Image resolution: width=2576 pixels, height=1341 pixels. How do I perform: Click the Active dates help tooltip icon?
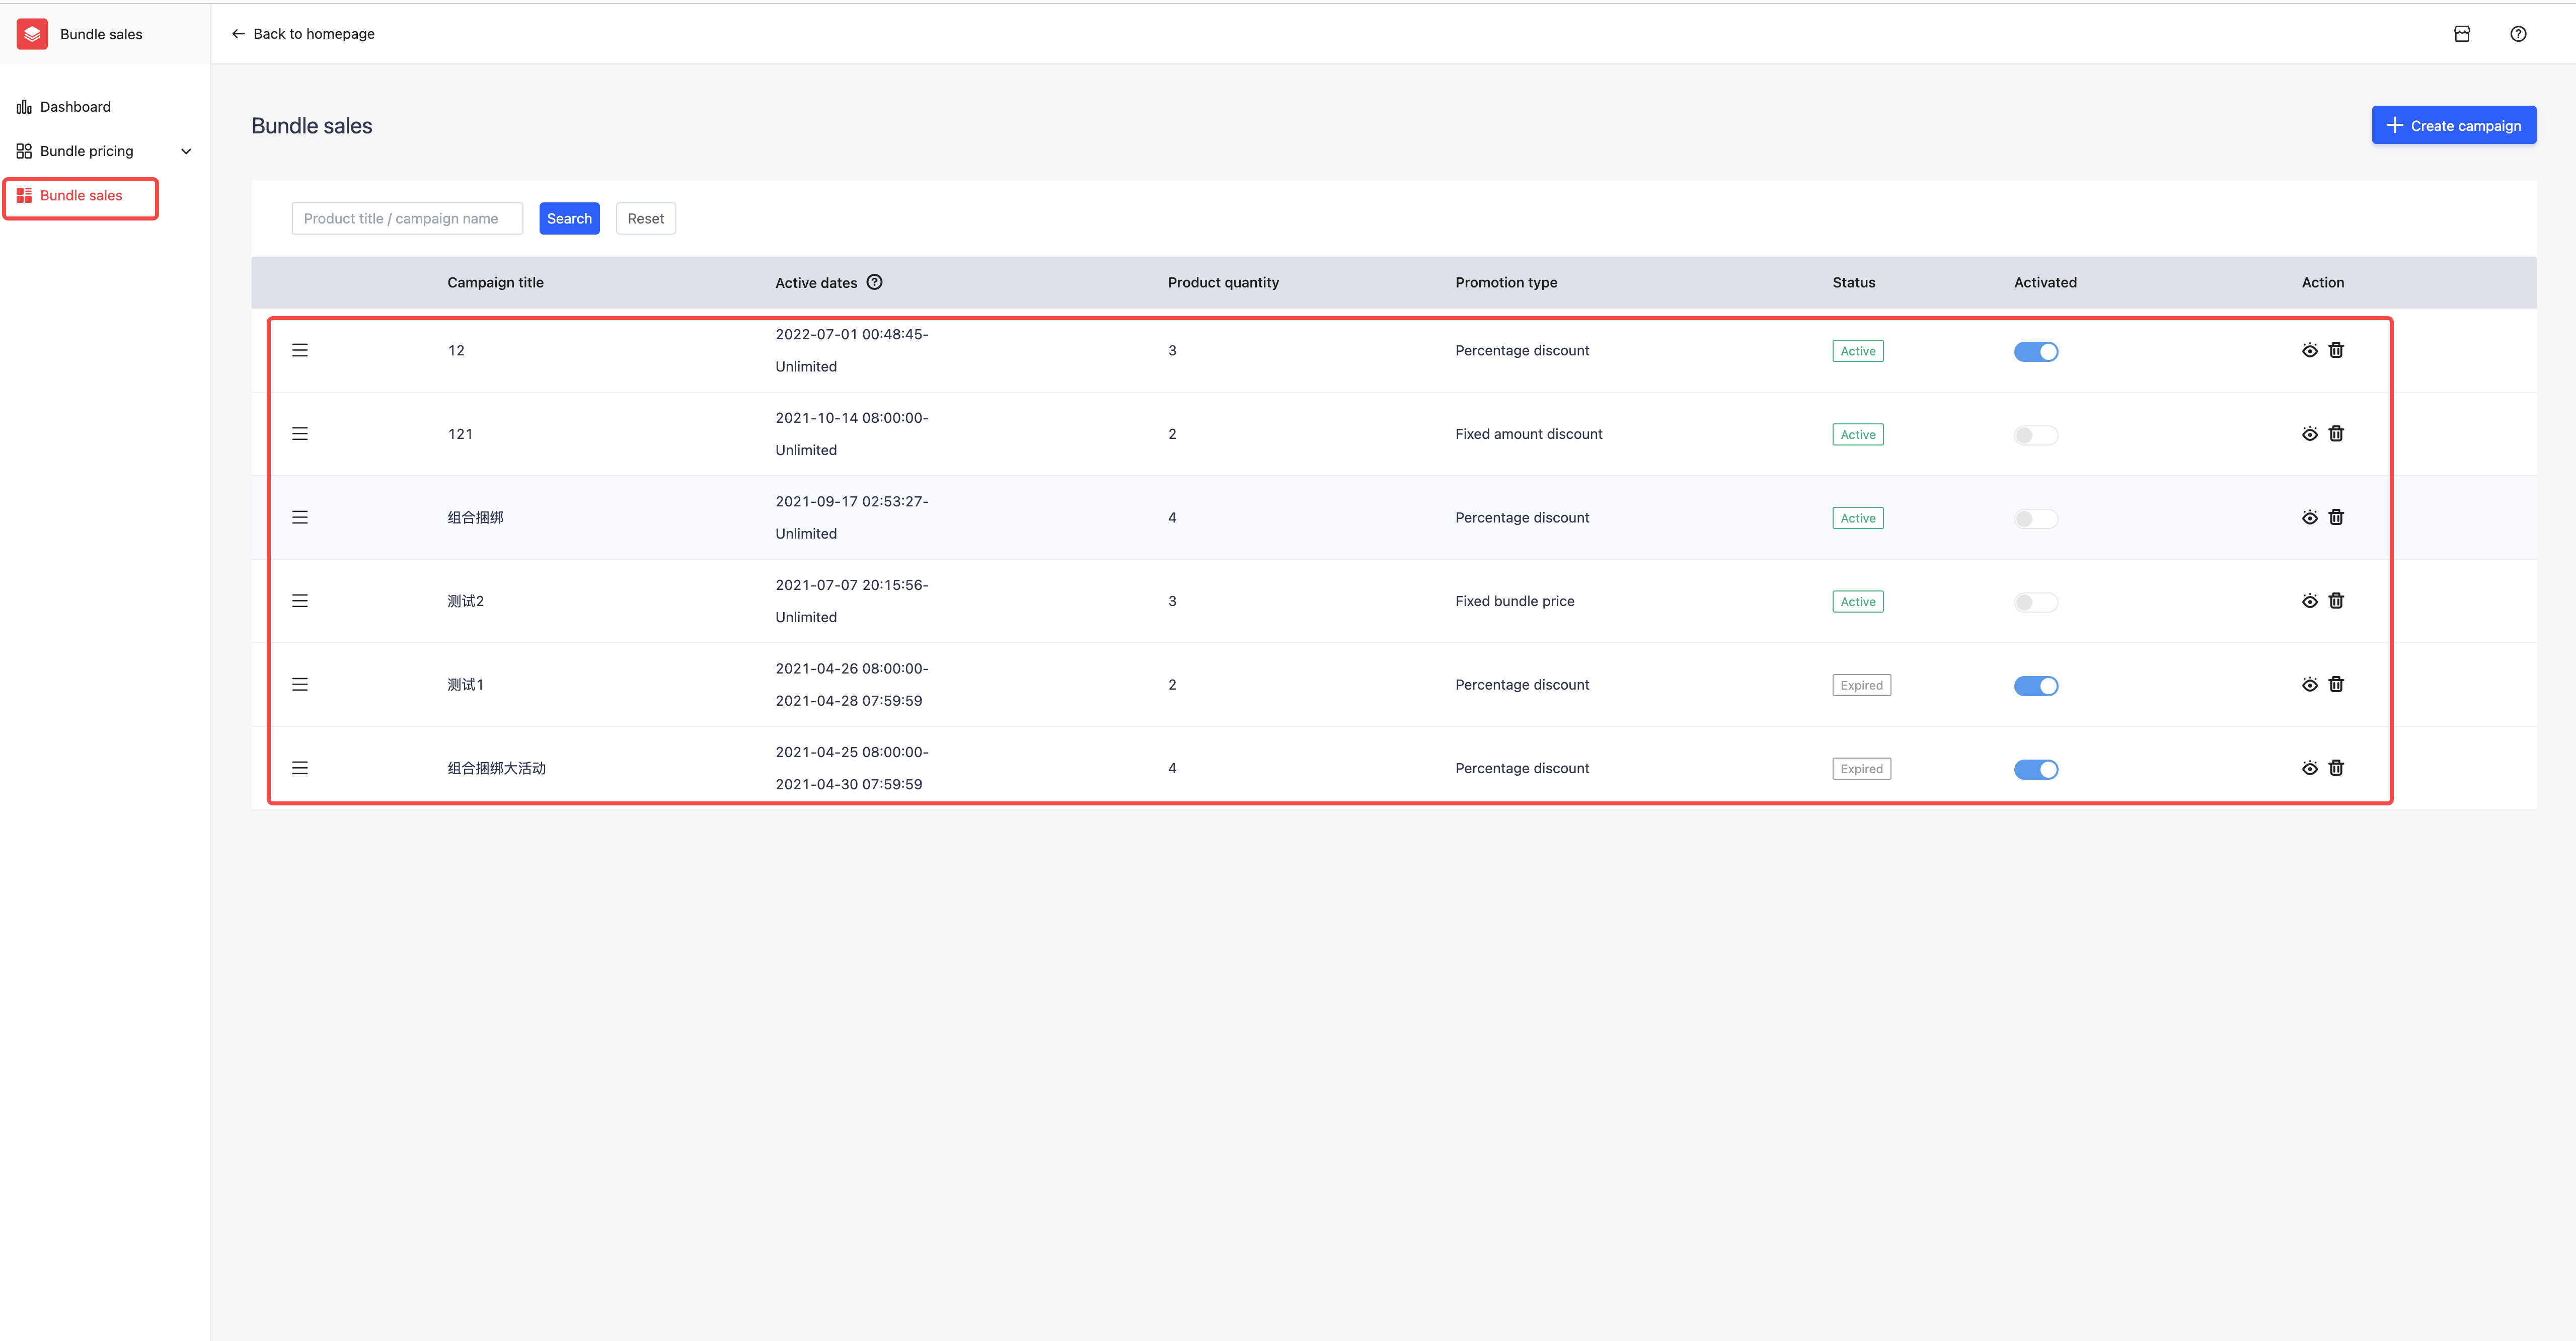tap(874, 282)
